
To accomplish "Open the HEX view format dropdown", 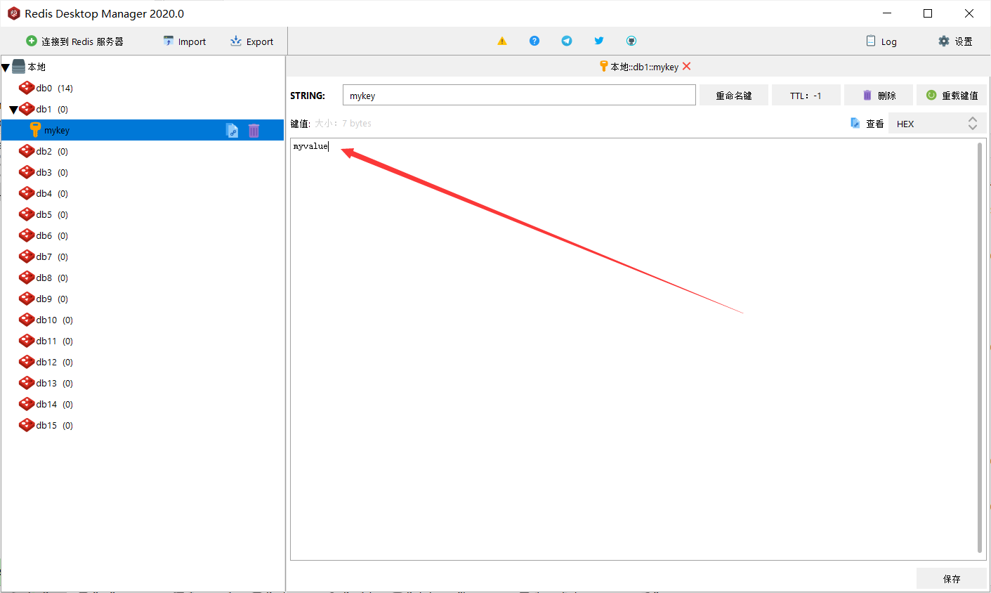I will click(937, 123).
